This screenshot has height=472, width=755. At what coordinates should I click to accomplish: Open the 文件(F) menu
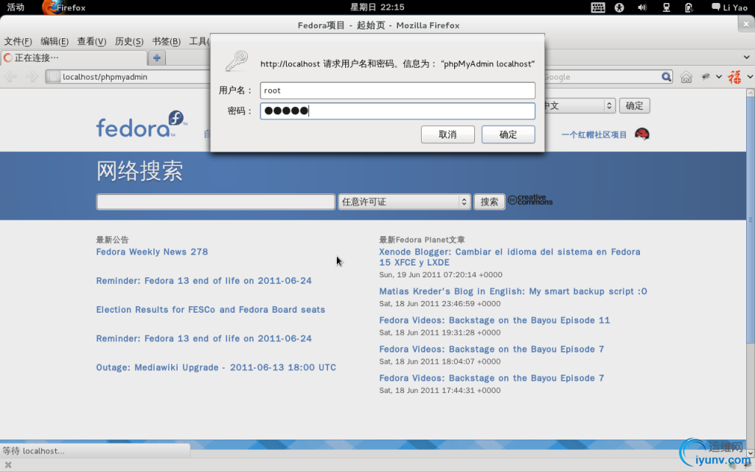point(18,41)
